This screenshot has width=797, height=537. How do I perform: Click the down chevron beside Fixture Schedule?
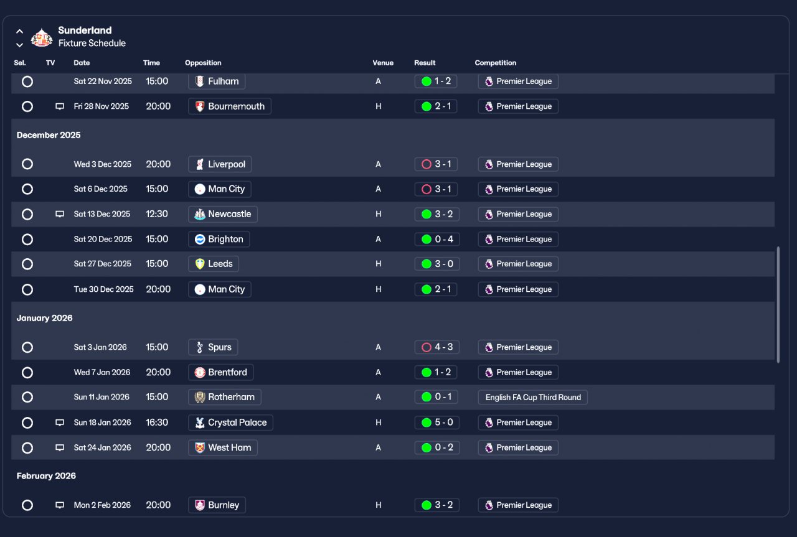tap(19, 45)
